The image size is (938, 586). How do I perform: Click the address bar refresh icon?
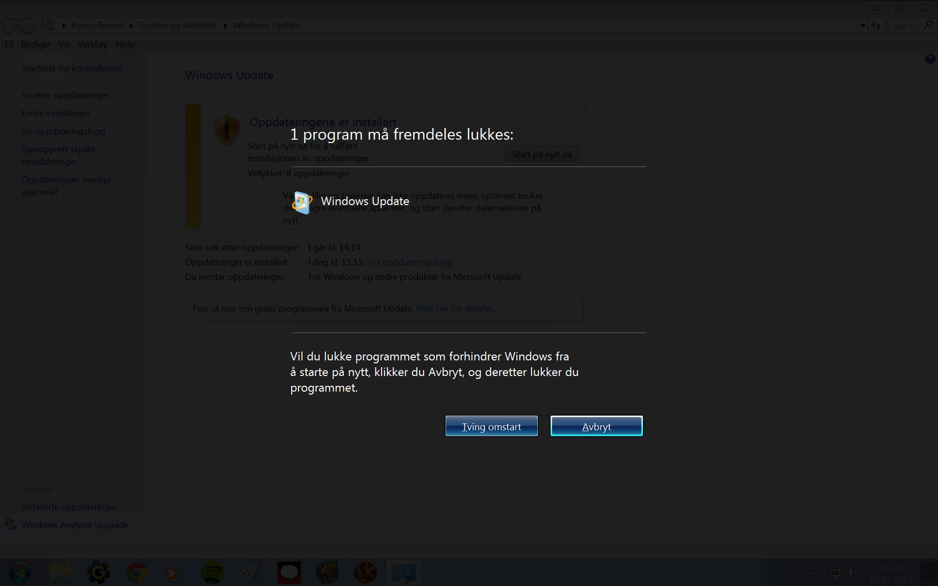point(876,25)
